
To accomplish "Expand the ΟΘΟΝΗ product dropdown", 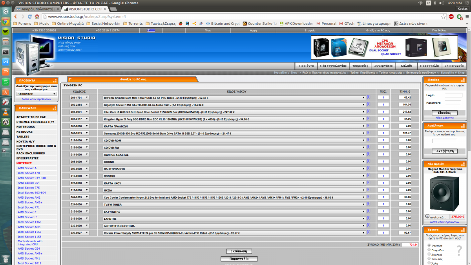I will coord(234,162).
